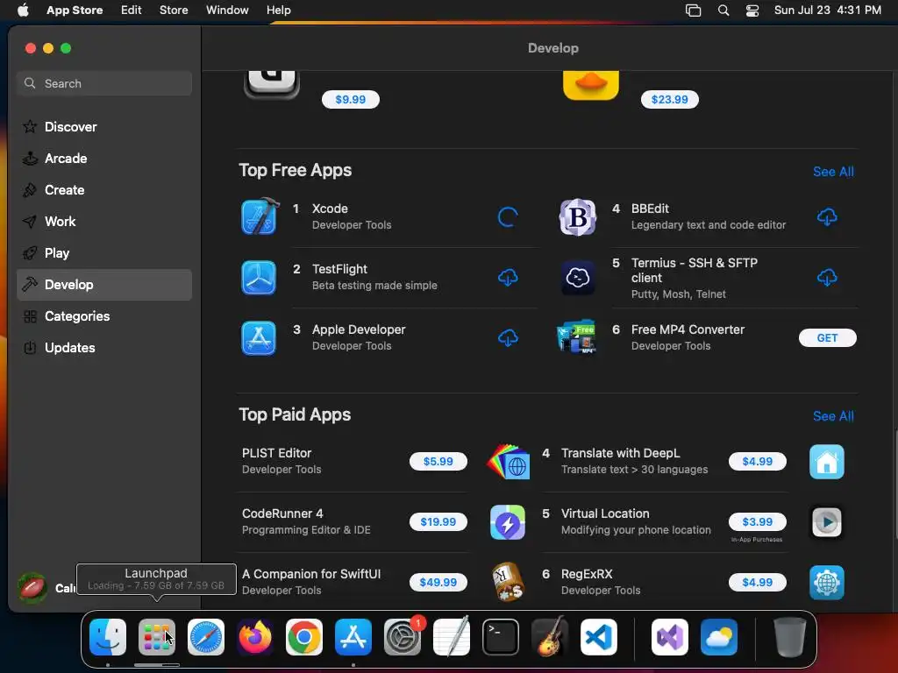Click the vertical scrollbar on right edge
The height and width of the screenshot is (673, 898).
pos(894,485)
